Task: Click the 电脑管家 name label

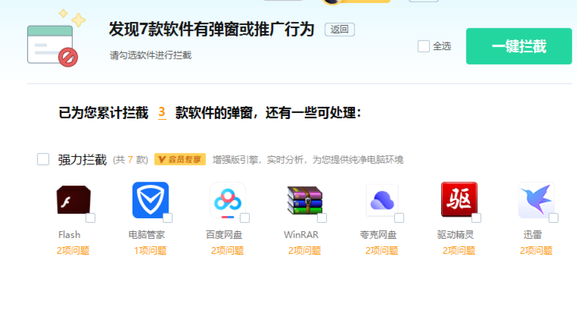Action: tap(147, 235)
